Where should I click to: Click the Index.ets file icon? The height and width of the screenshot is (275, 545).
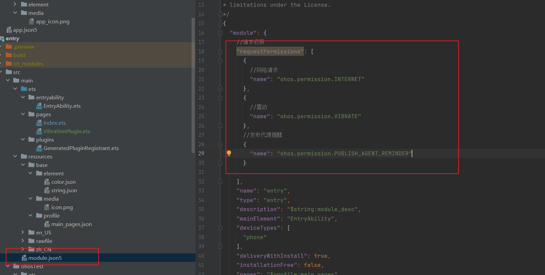(39, 123)
